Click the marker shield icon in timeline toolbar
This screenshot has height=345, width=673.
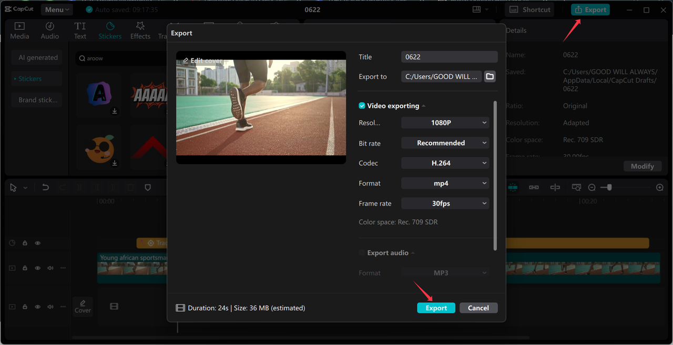[148, 187]
